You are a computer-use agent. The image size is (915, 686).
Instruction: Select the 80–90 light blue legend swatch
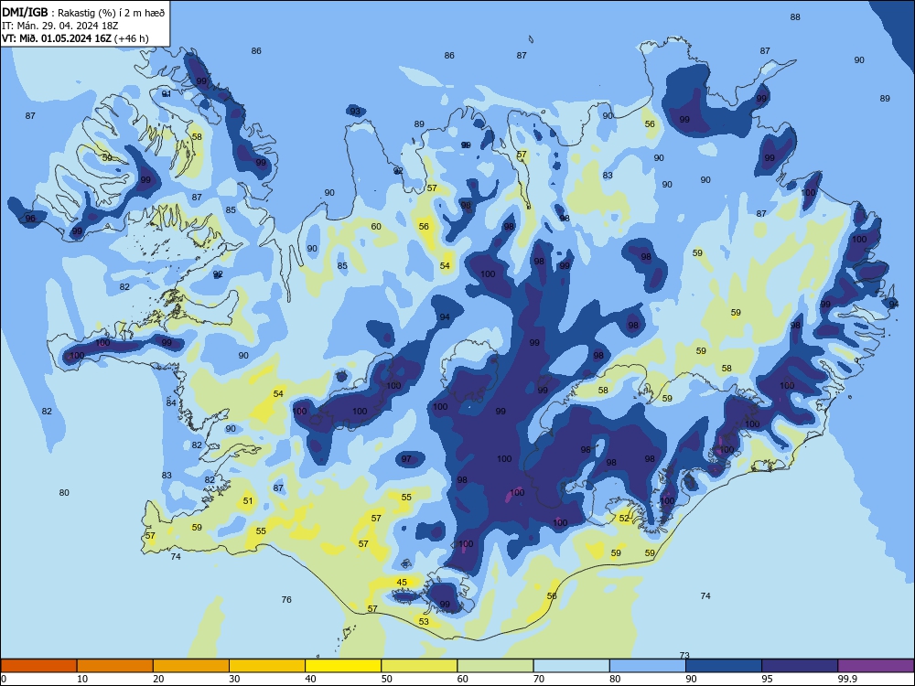pyautogui.click(x=648, y=666)
